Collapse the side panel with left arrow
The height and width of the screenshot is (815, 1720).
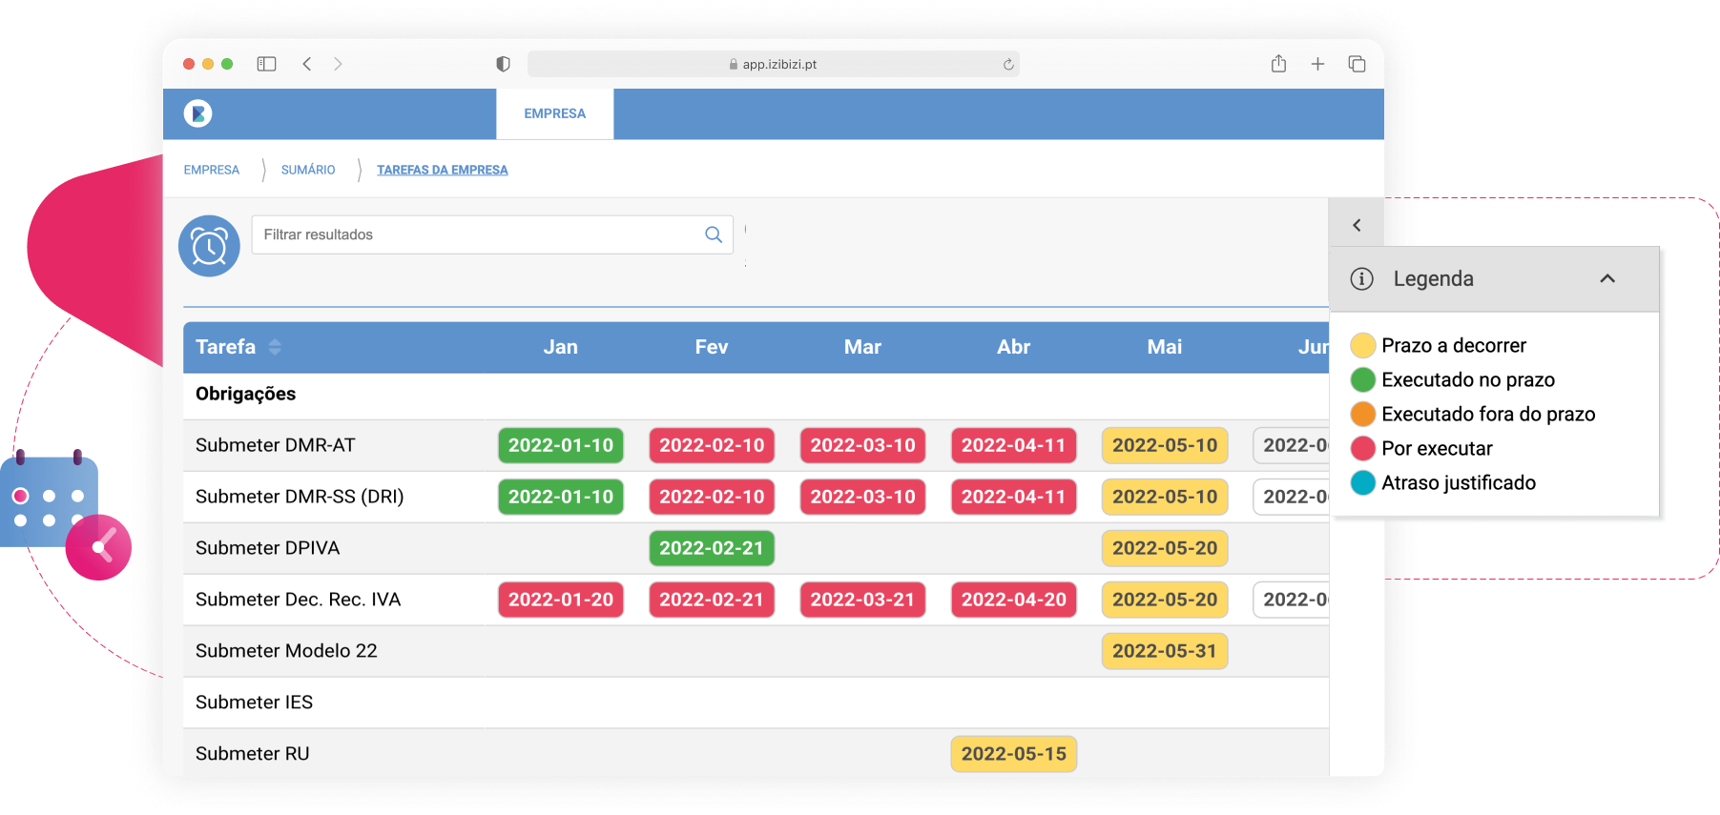click(1357, 225)
